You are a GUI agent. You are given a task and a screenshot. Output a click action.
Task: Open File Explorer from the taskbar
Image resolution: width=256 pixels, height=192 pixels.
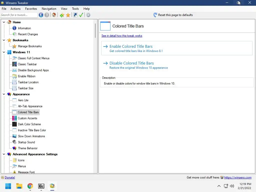tap(19, 186)
